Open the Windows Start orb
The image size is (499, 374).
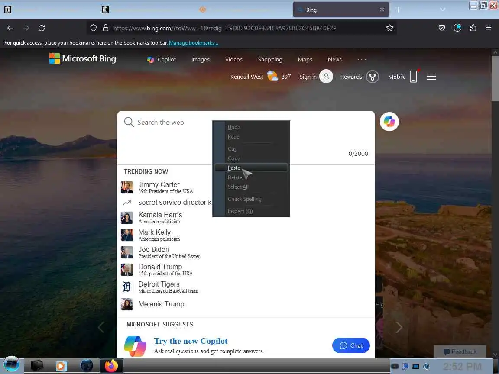[x=11, y=365]
